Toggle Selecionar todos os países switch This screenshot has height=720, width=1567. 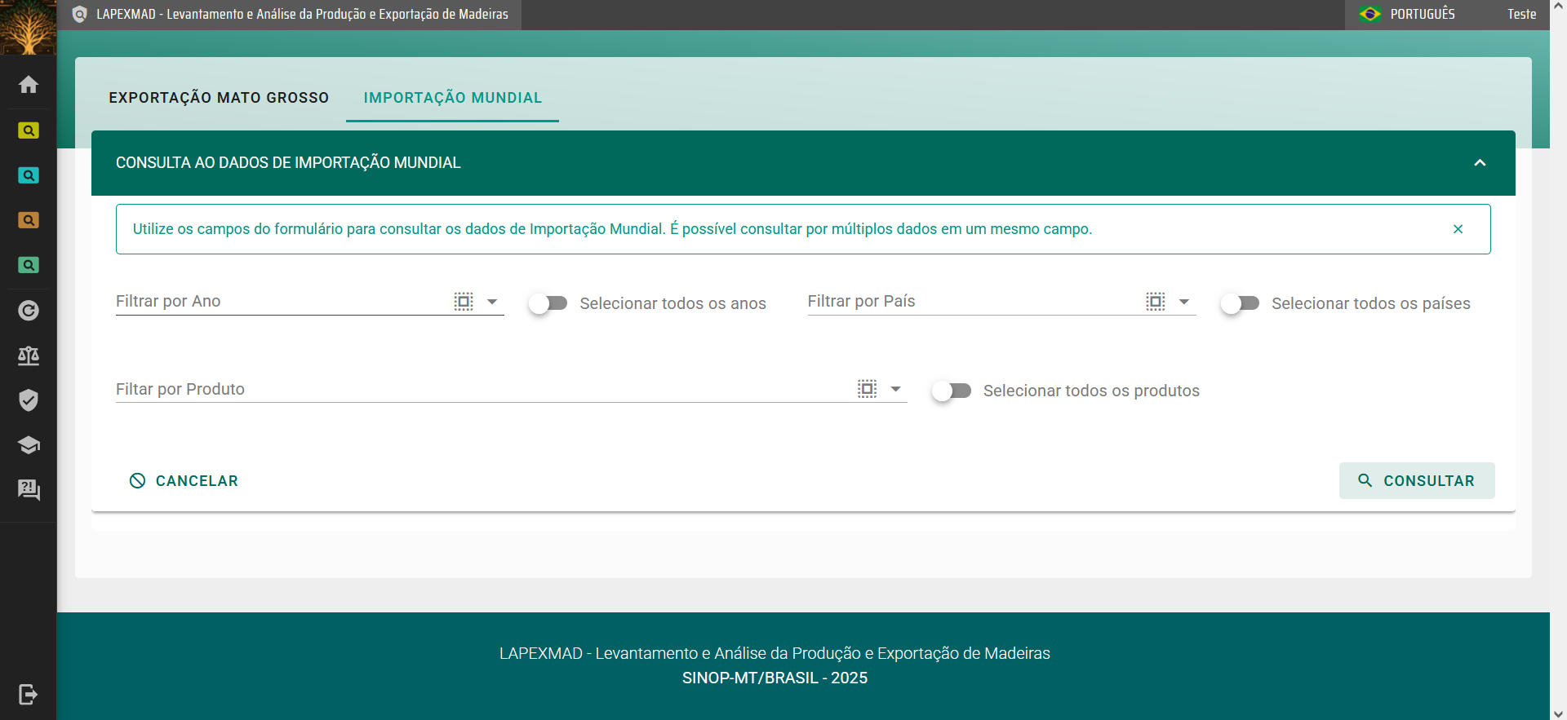[x=1240, y=303]
